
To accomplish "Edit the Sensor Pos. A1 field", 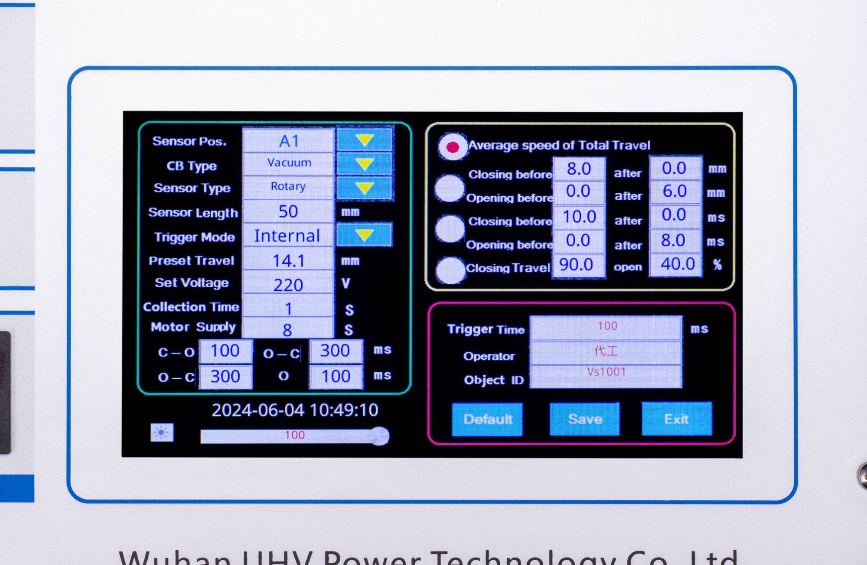I will tap(288, 140).
